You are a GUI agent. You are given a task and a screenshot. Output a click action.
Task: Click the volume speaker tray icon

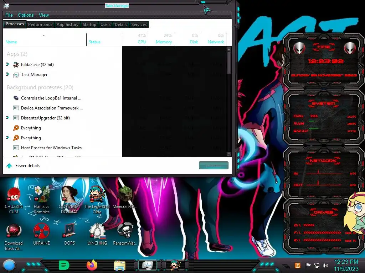tap(325, 265)
